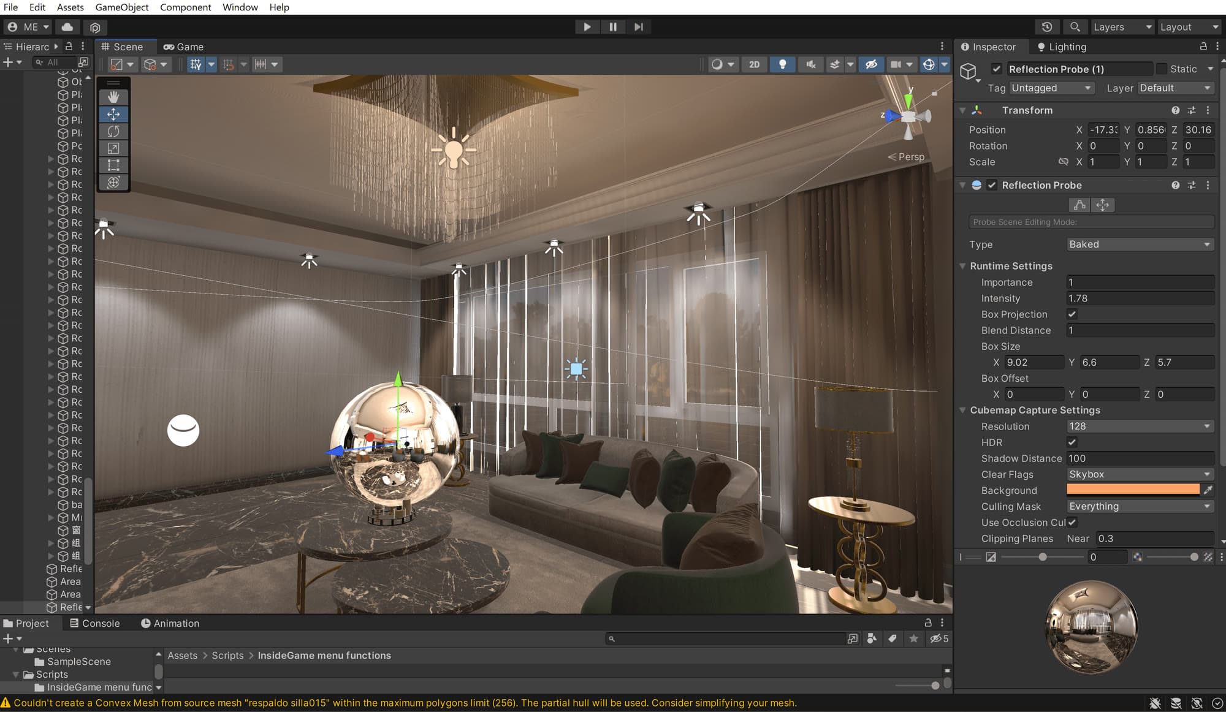Switch to the Console tab
Image resolution: width=1226 pixels, height=712 pixels.
pyautogui.click(x=94, y=623)
